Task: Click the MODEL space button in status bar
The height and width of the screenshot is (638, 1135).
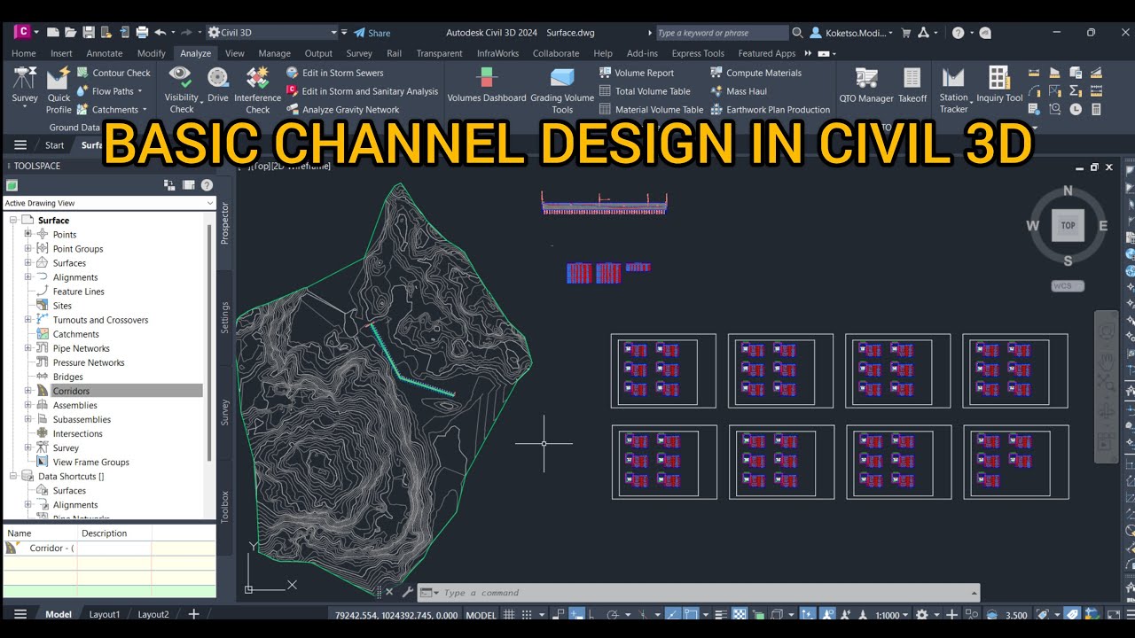Action: pos(481,614)
